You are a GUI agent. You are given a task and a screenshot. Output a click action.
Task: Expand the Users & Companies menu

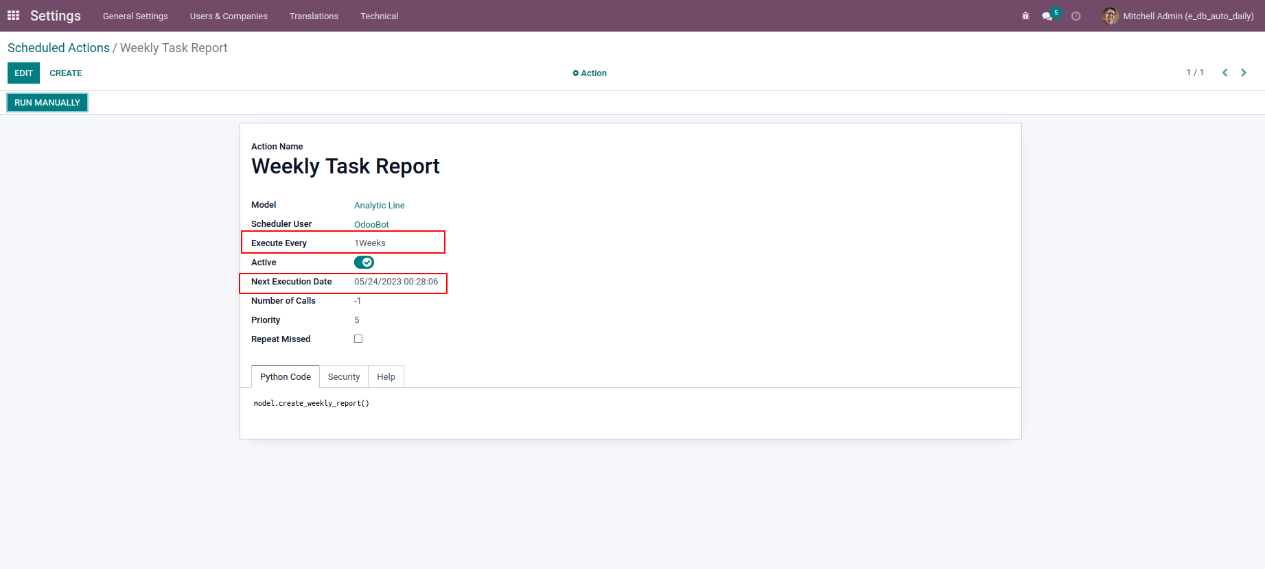pyautogui.click(x=229, y=16)
